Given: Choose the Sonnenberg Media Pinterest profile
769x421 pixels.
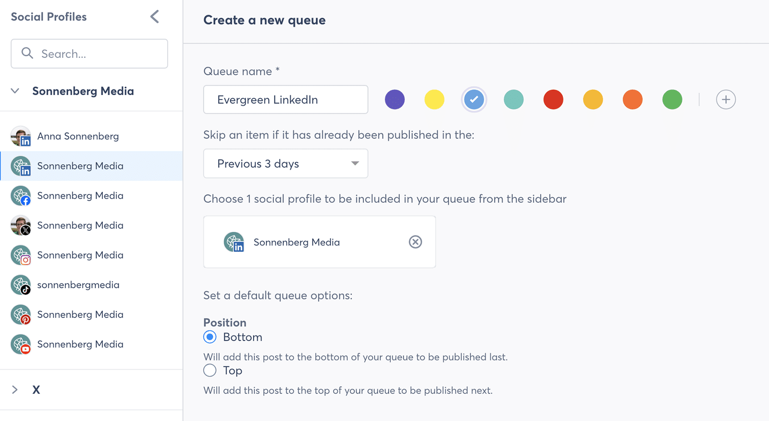Looking at the screenshot, I should point(80,315).
